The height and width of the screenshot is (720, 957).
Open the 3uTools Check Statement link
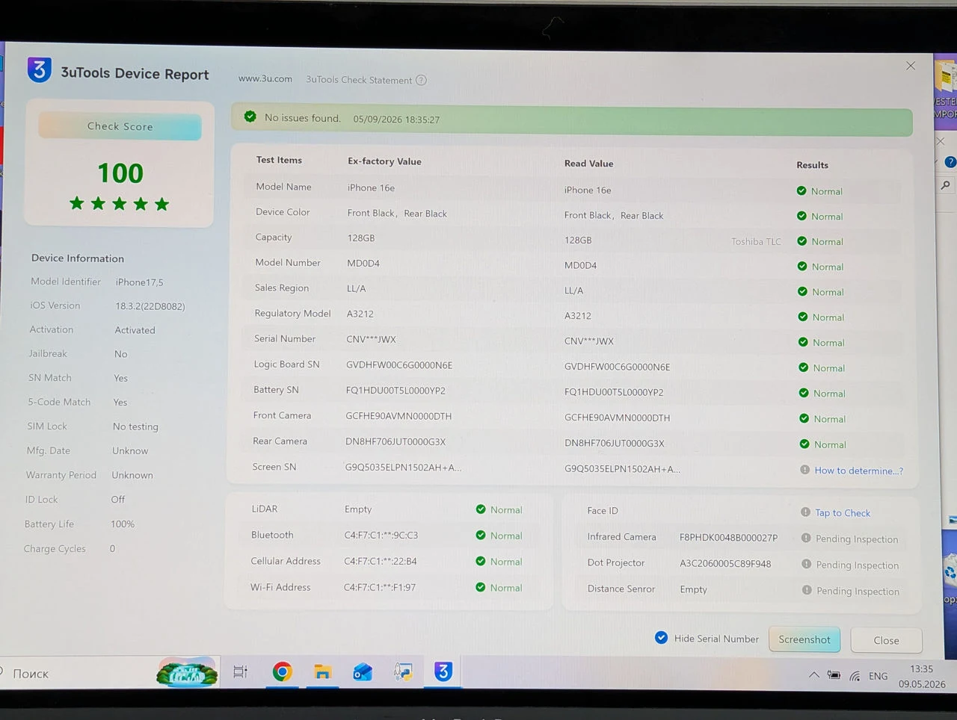[359, 80]
